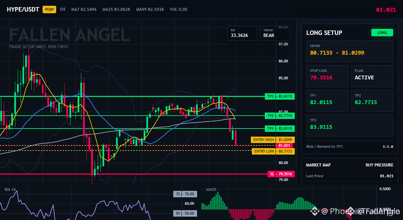This screenshot has height=220, width=403.
Task: Click the 79.00 price axis label
Action: pos(283,180)
